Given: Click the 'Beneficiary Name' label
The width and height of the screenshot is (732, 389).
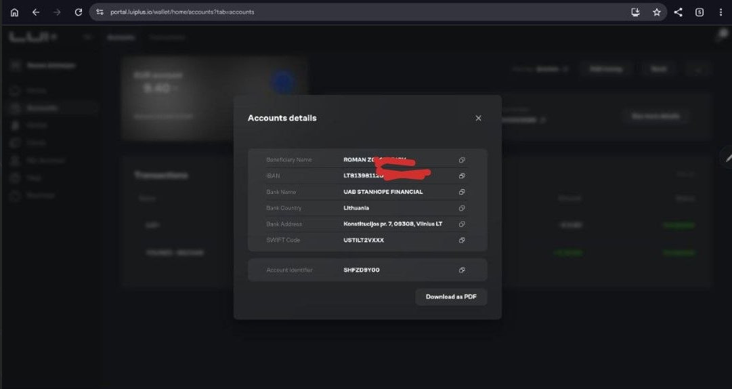Looking at the screenshot, I should tap(289, 160).
